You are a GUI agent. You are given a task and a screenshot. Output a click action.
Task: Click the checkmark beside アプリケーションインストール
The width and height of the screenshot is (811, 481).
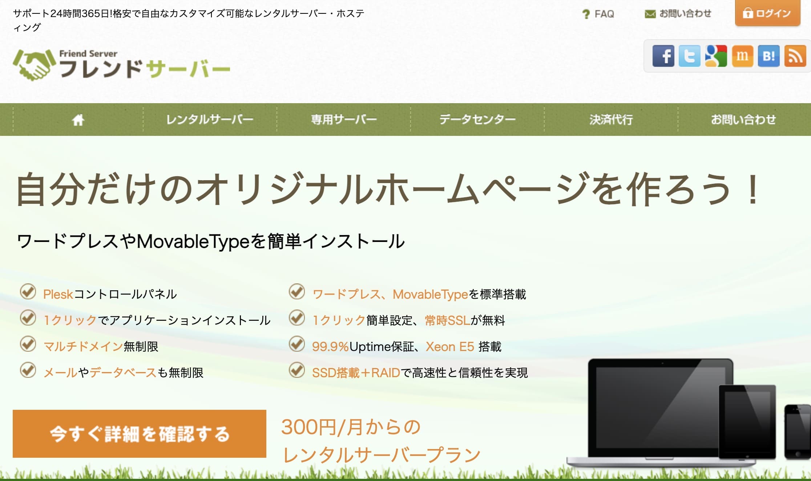28,318
